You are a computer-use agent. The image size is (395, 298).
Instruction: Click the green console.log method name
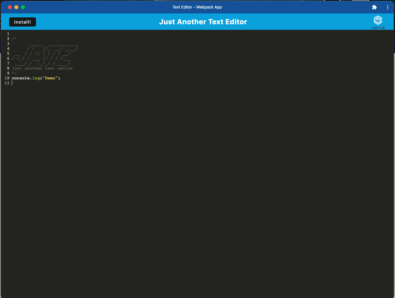click(x=36, y=78)
